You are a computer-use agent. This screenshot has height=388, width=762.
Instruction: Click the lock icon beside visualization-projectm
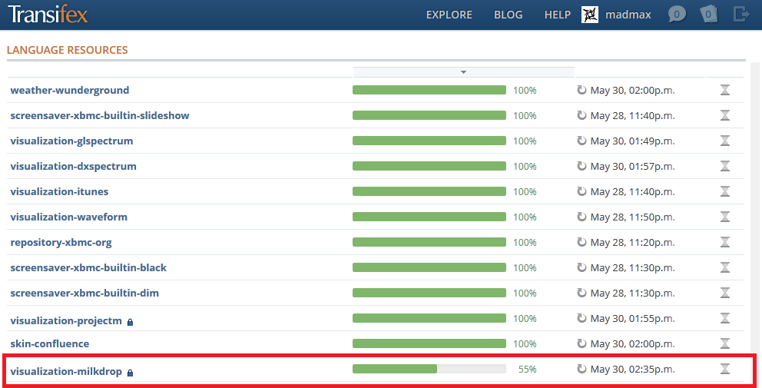tap(130, 322)
